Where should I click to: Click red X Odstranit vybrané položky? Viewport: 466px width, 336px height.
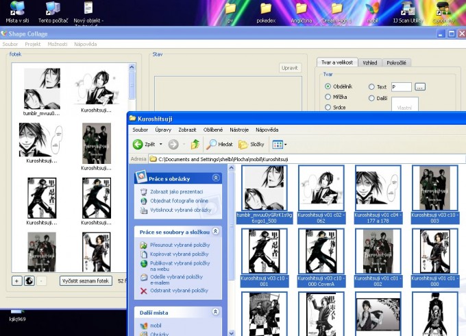point(143,291)
